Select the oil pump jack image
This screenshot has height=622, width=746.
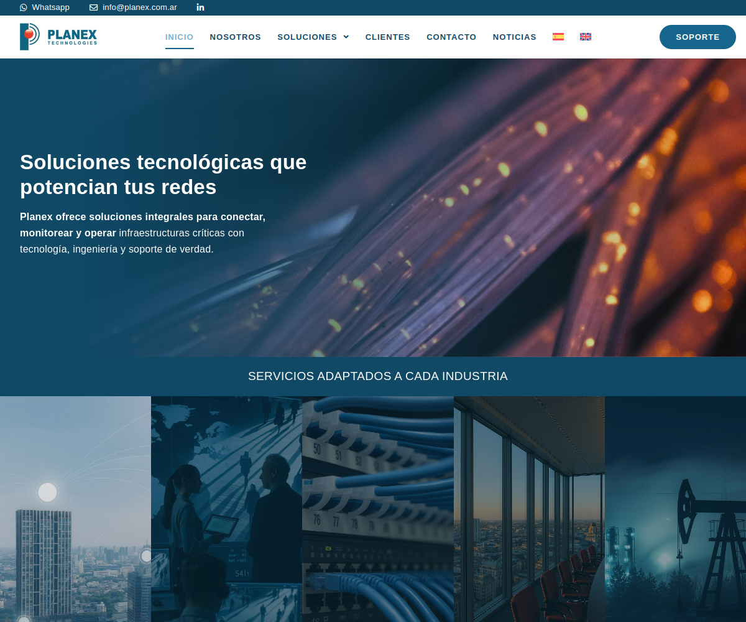click(x=675, y=509)
